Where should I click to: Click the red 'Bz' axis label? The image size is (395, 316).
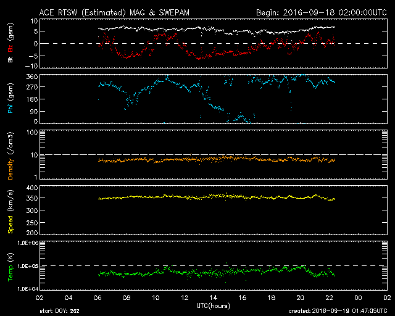pos(10,48)
